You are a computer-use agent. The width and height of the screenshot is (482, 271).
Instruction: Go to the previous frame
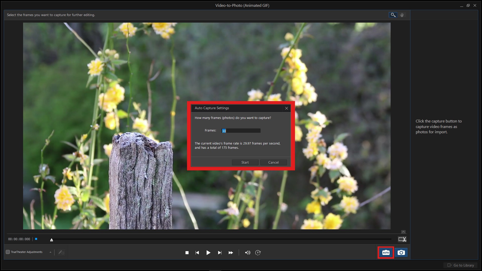(197, 253)
